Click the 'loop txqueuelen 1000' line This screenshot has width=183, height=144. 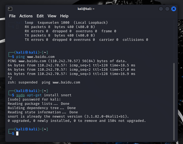(x=66, y=23)
